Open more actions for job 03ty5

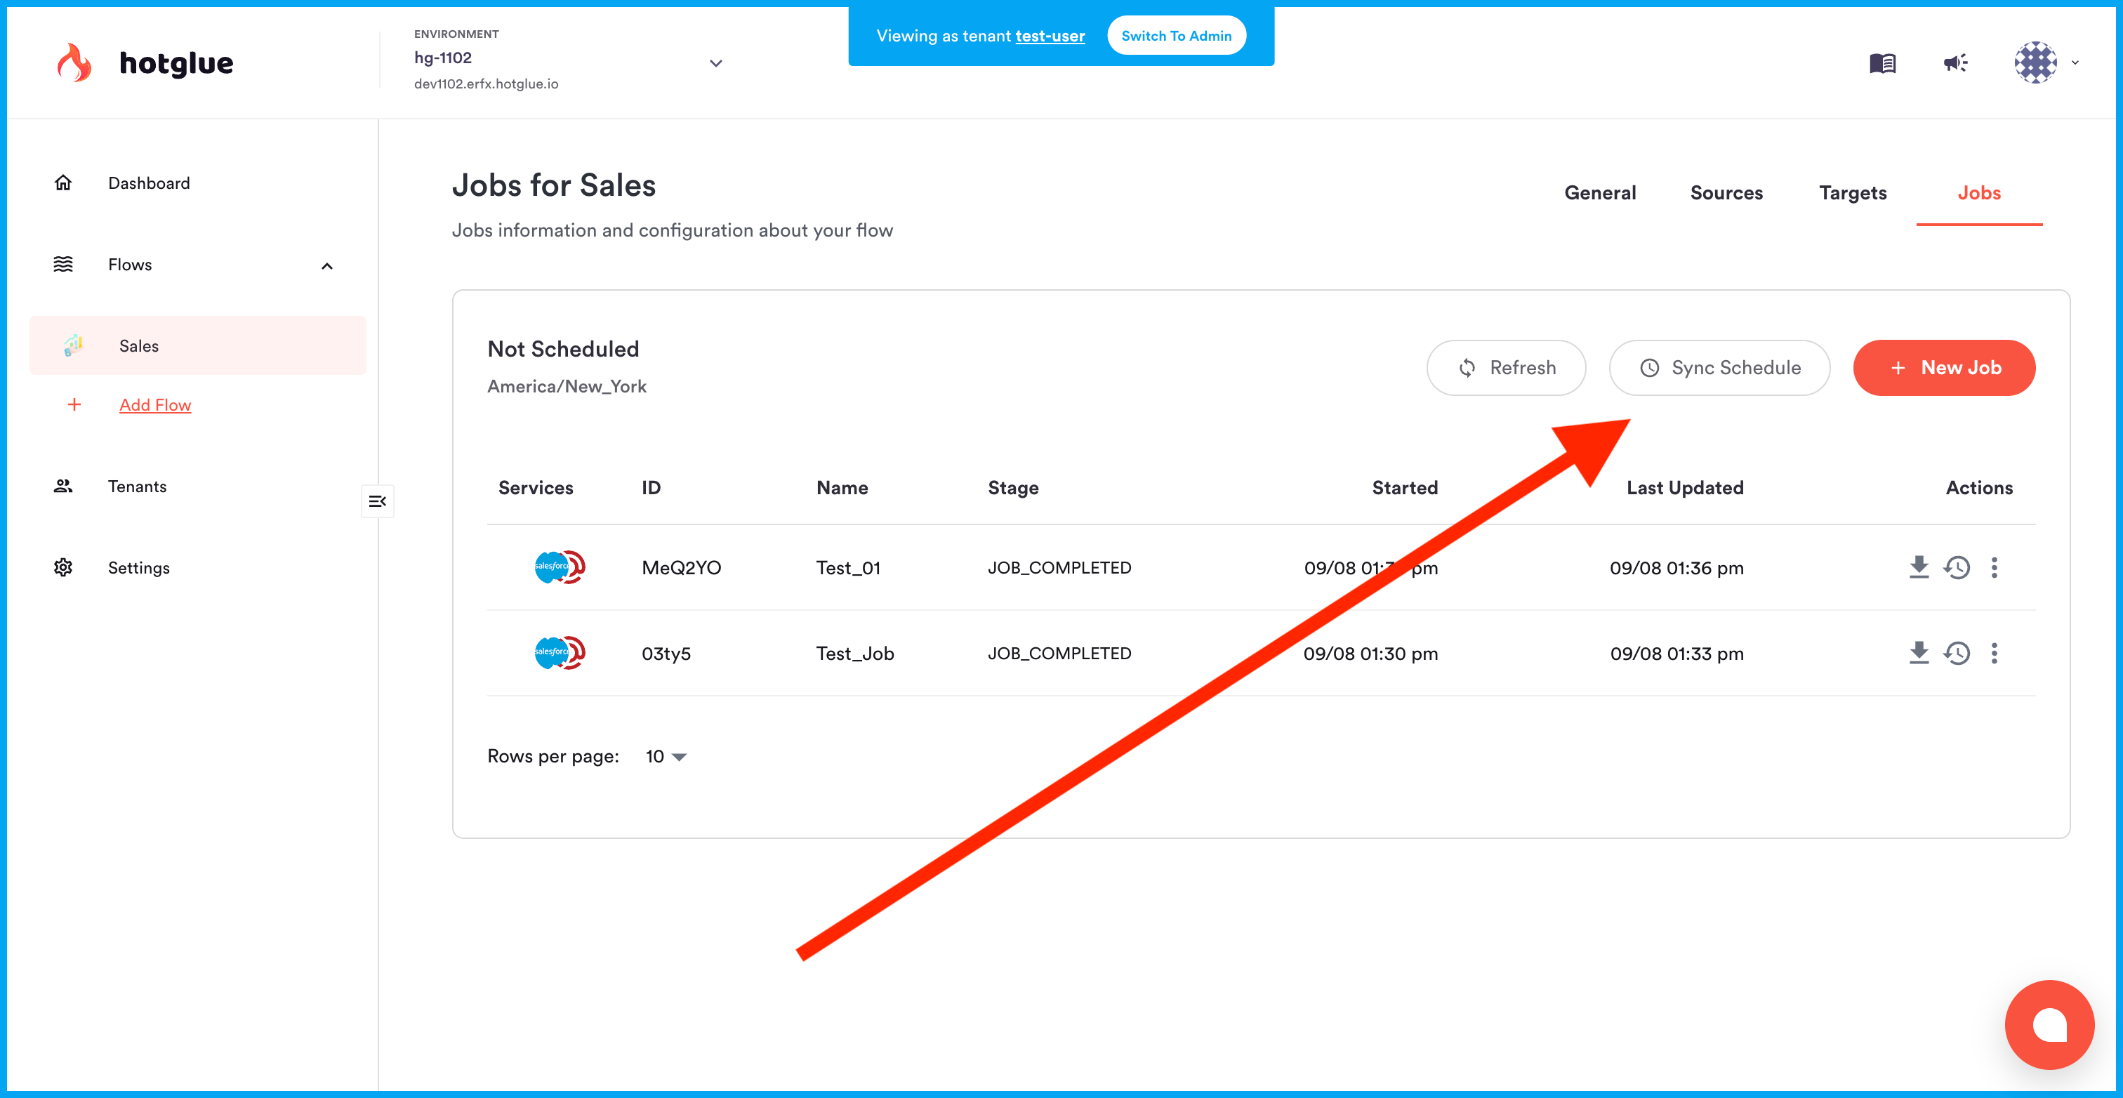pos(1995,653)
